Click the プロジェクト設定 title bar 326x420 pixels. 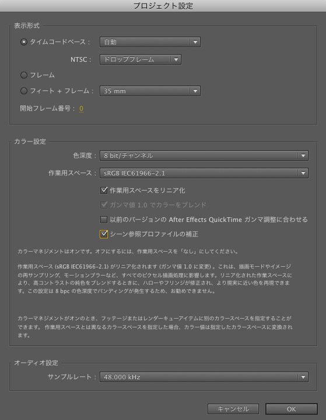tap(163, 6)
